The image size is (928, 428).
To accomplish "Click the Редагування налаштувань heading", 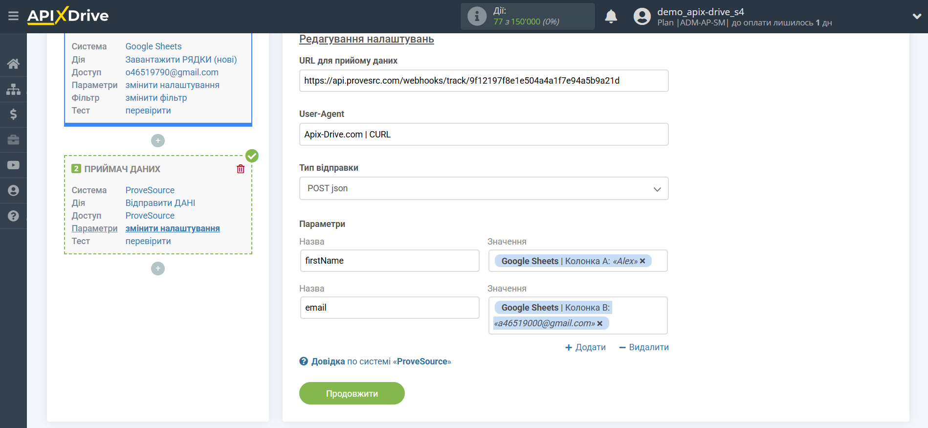I will [x=367, y=39].
